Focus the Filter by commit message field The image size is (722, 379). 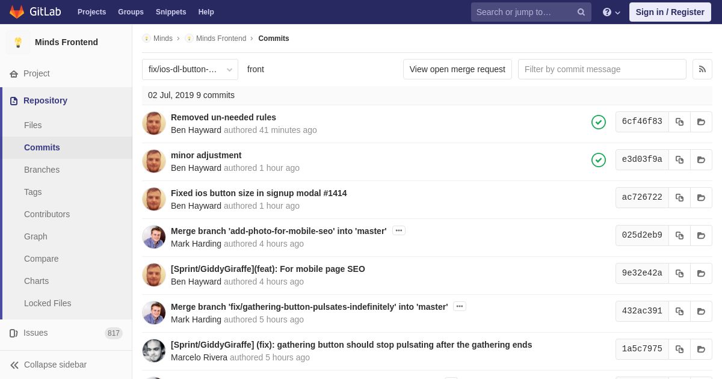(x=602, y=69)
